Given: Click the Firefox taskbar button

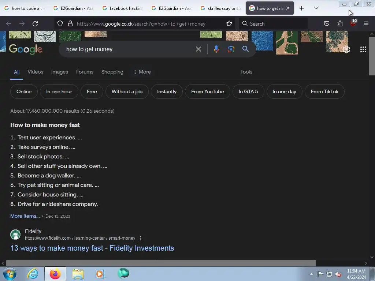Looking at the screenshot, I should tap(55, 274).
